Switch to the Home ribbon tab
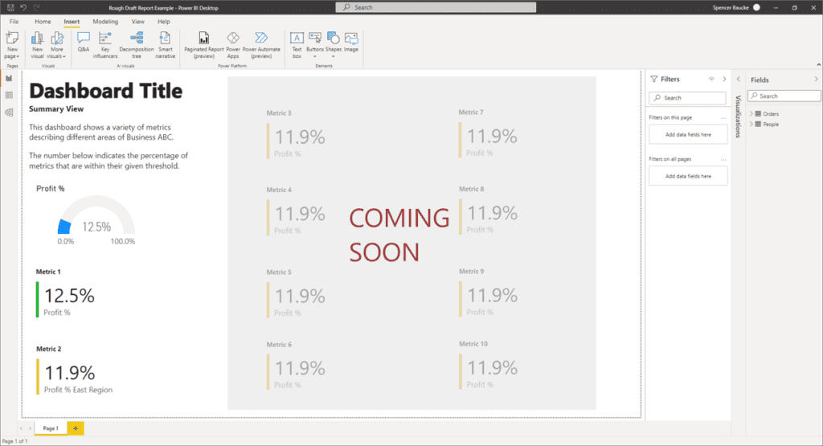Screen dimensions: 823x446 [x=43, y=22]
